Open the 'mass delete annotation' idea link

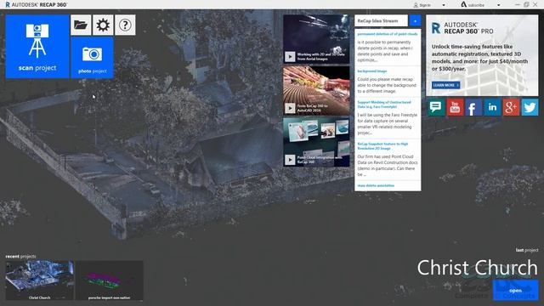pos(376,185)
